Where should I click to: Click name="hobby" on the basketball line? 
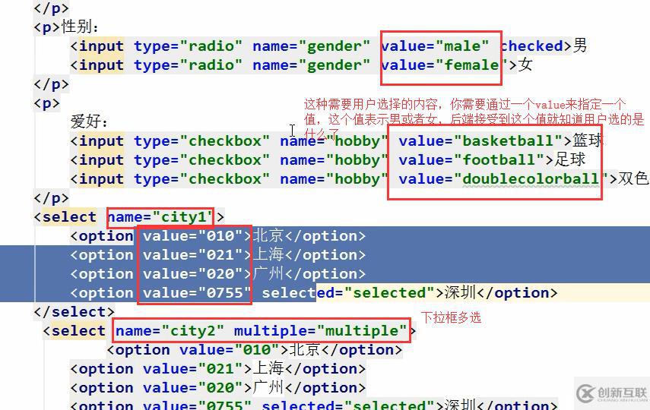[334, 140]
